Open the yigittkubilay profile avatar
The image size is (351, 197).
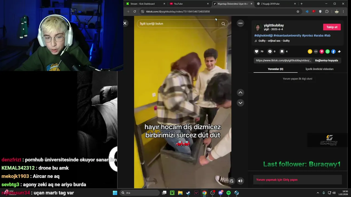[258, 27]
